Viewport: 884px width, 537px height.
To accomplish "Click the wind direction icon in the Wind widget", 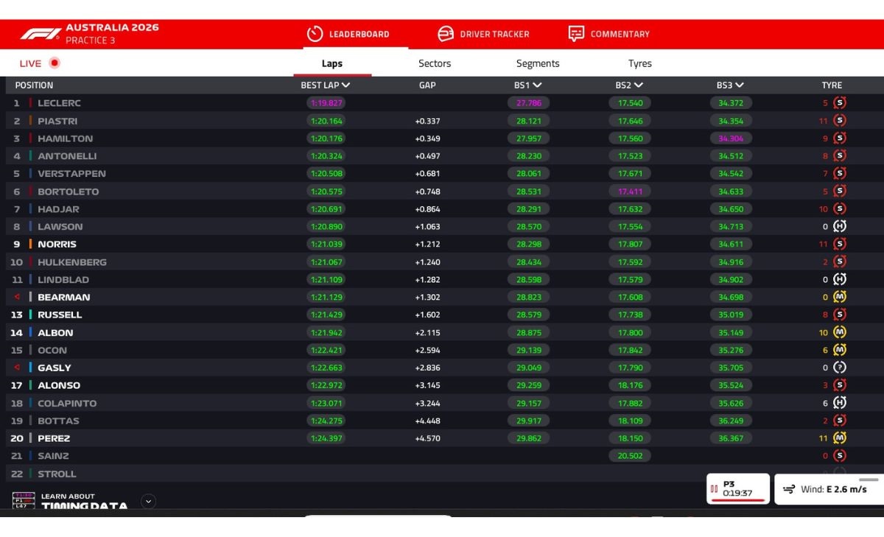I will pyautogui.click(x=787, y=488).
